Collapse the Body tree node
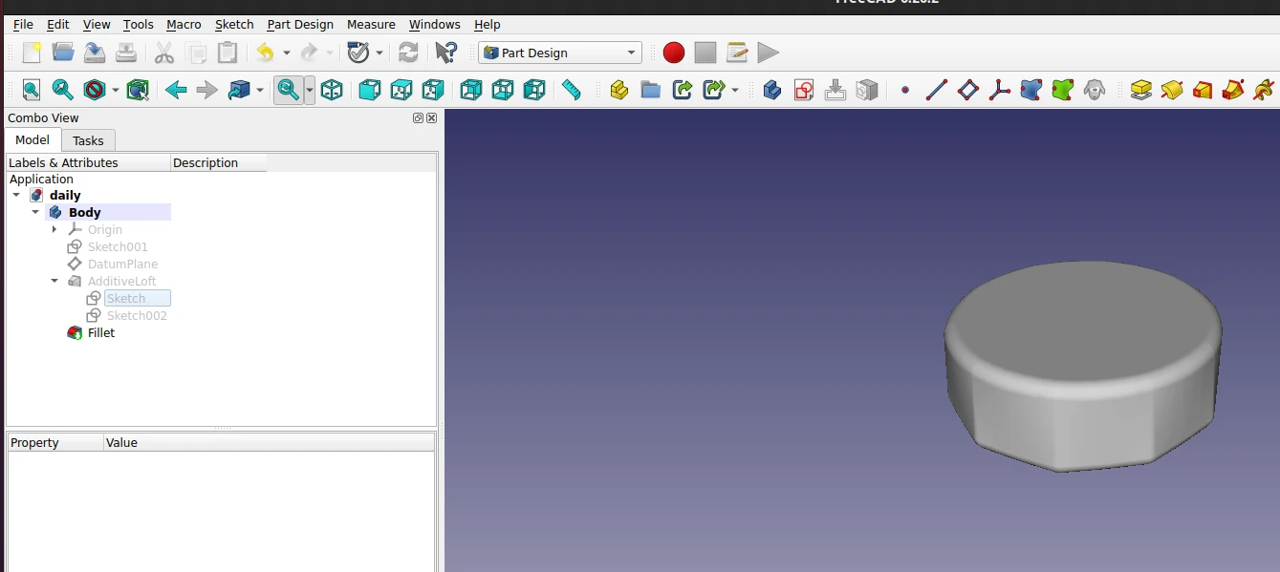Viewport: 1280px width, 572px height. [35, 212]
